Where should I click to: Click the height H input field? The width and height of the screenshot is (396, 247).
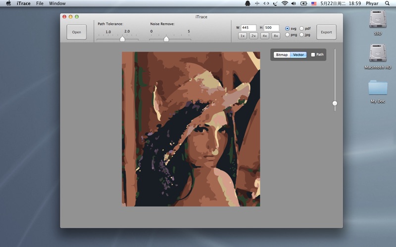[271, 28]
